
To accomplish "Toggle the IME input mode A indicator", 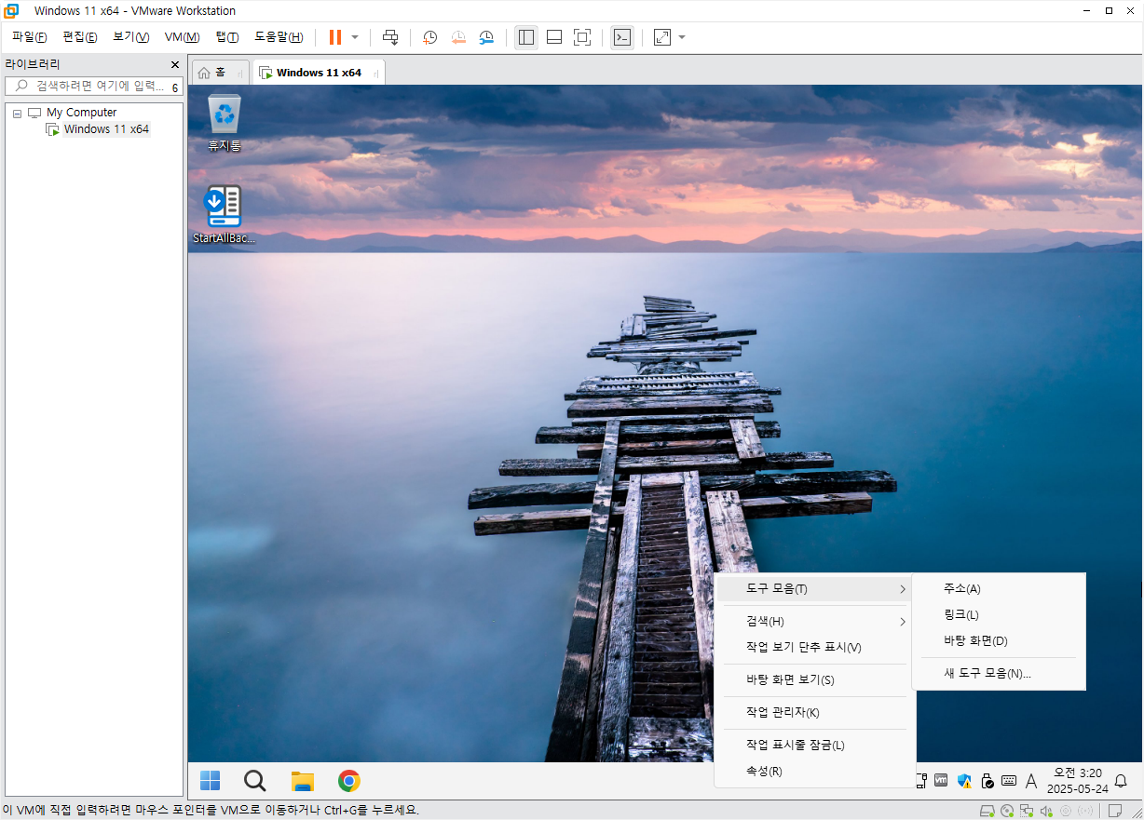I will point(1031,781).
